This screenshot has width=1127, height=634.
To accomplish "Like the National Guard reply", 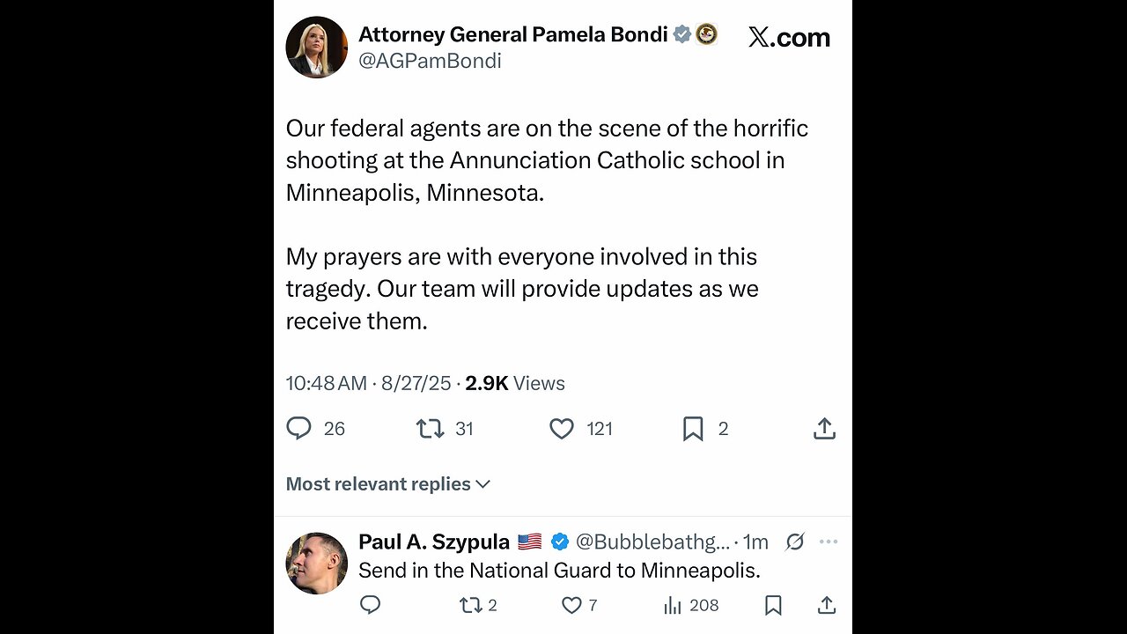I will point(571,605).
